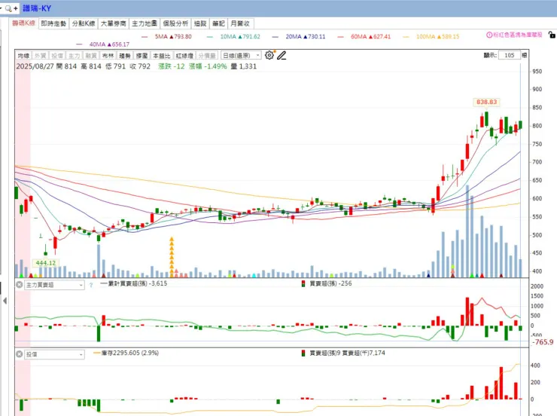Switch to the 月營收 tab
The width and height of the screenshot is (557, 416).
pyautogui.click(x=240, y=23)
